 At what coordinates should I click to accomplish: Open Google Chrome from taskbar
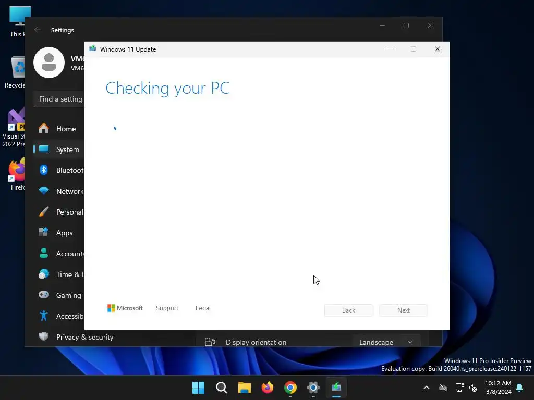coord(290,387)
